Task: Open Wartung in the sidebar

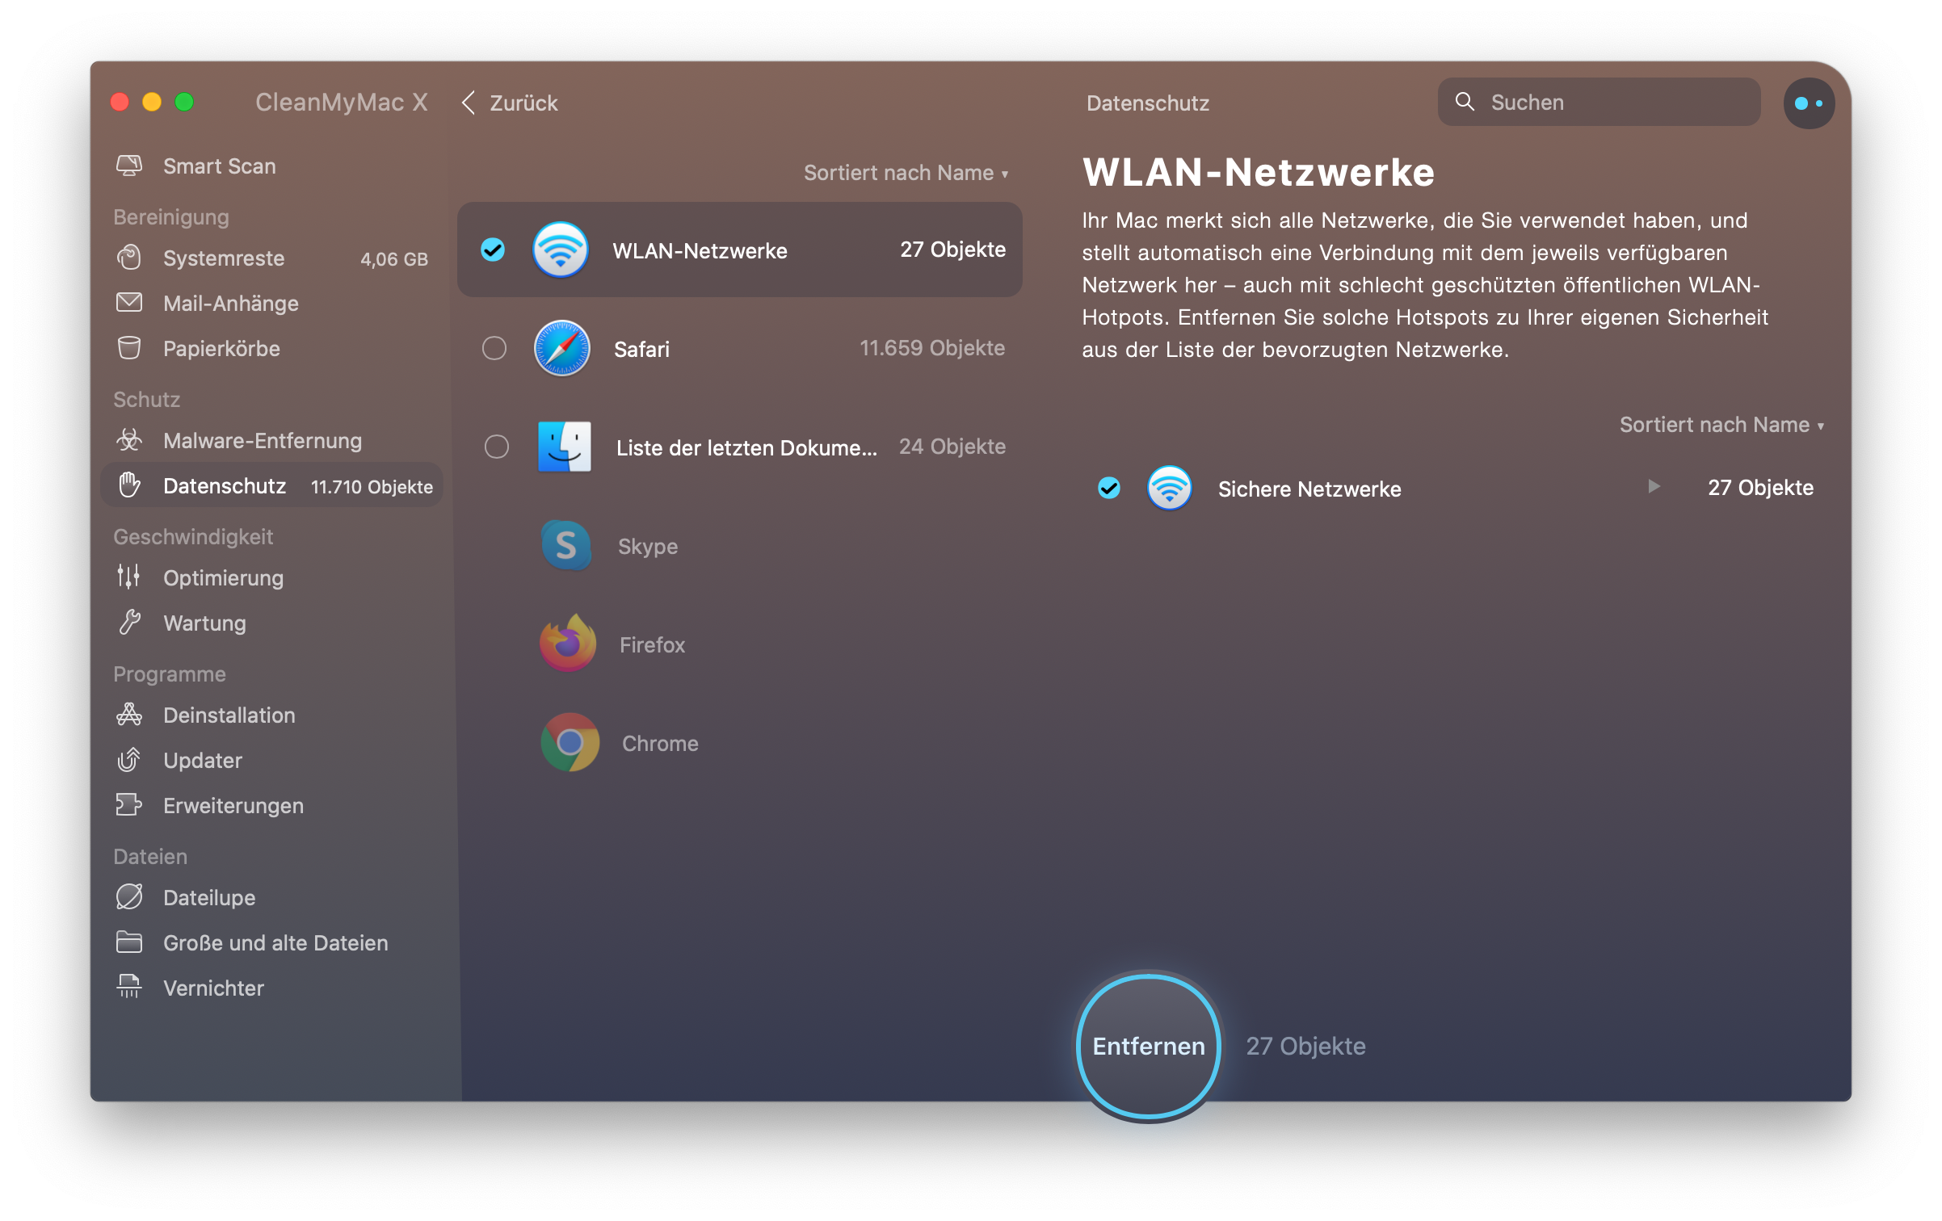Action: 204,623
